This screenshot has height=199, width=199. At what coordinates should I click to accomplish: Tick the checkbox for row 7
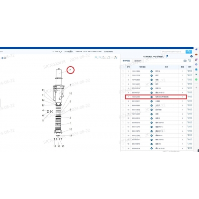123,97
